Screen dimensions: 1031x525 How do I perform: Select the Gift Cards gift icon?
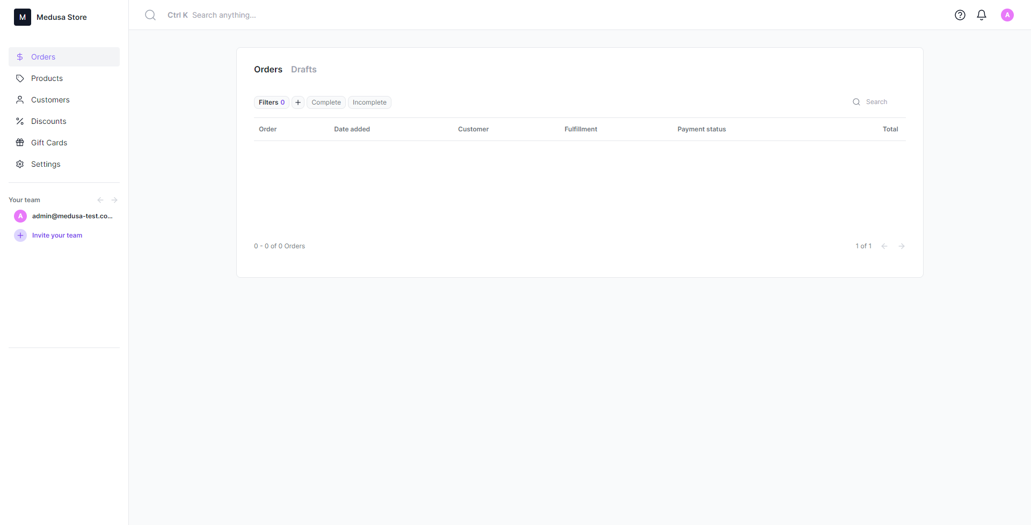point(20,143)
